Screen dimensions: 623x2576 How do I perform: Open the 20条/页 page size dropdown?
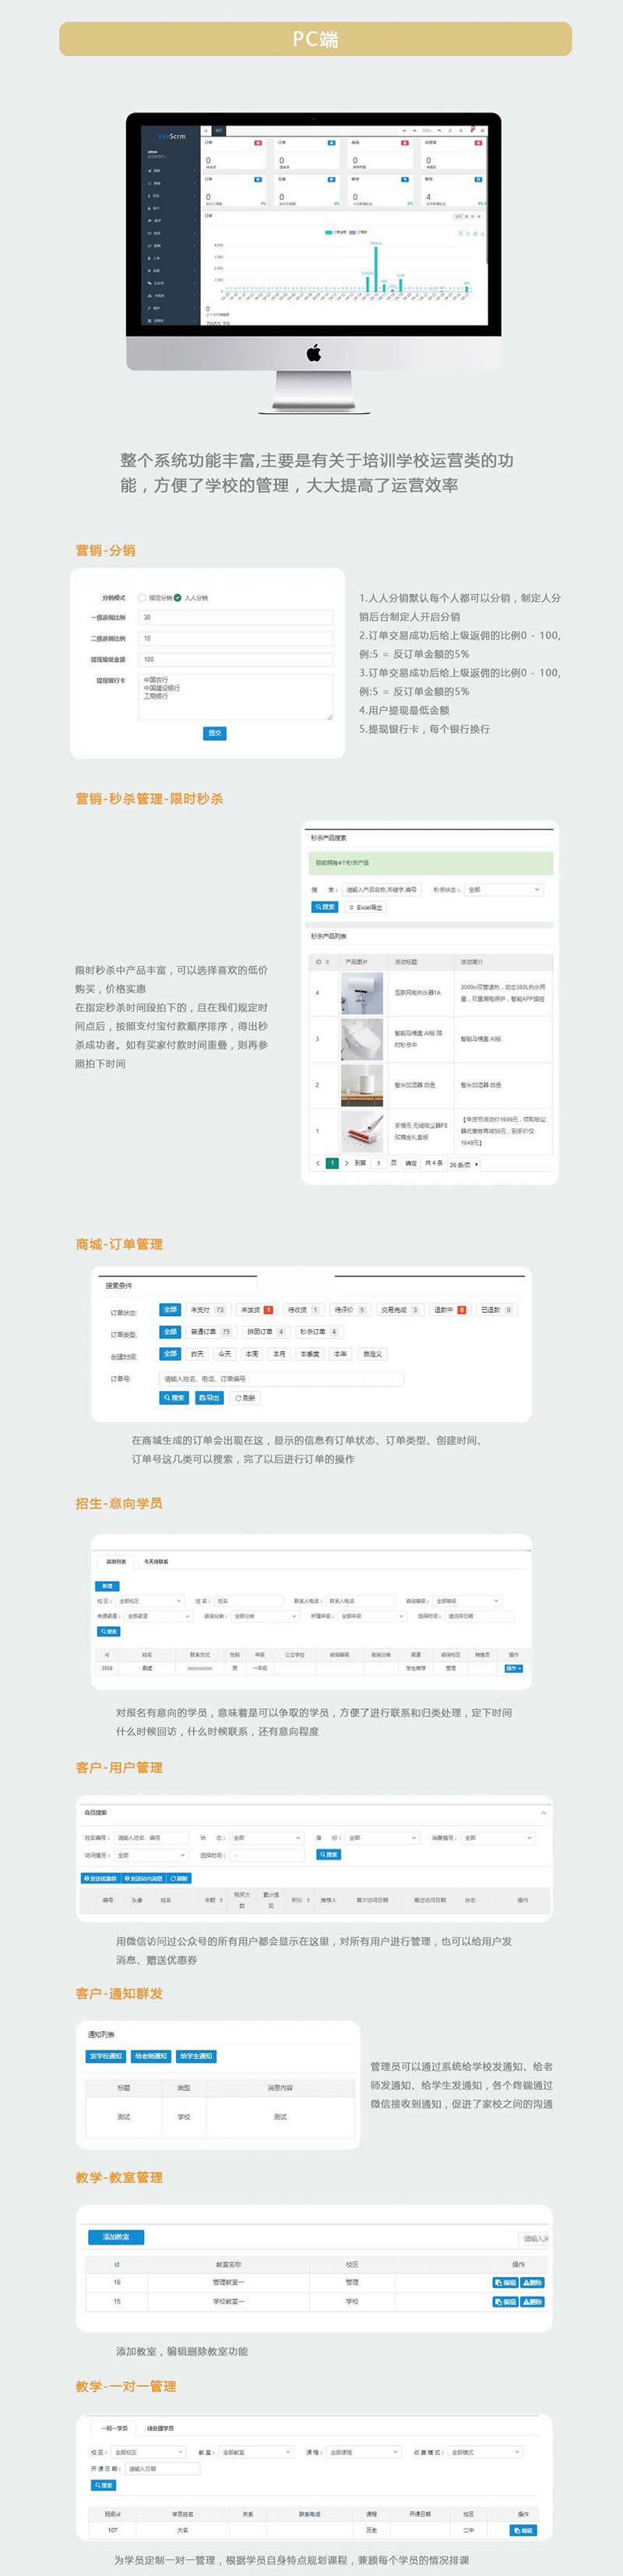pos(463,1164)
